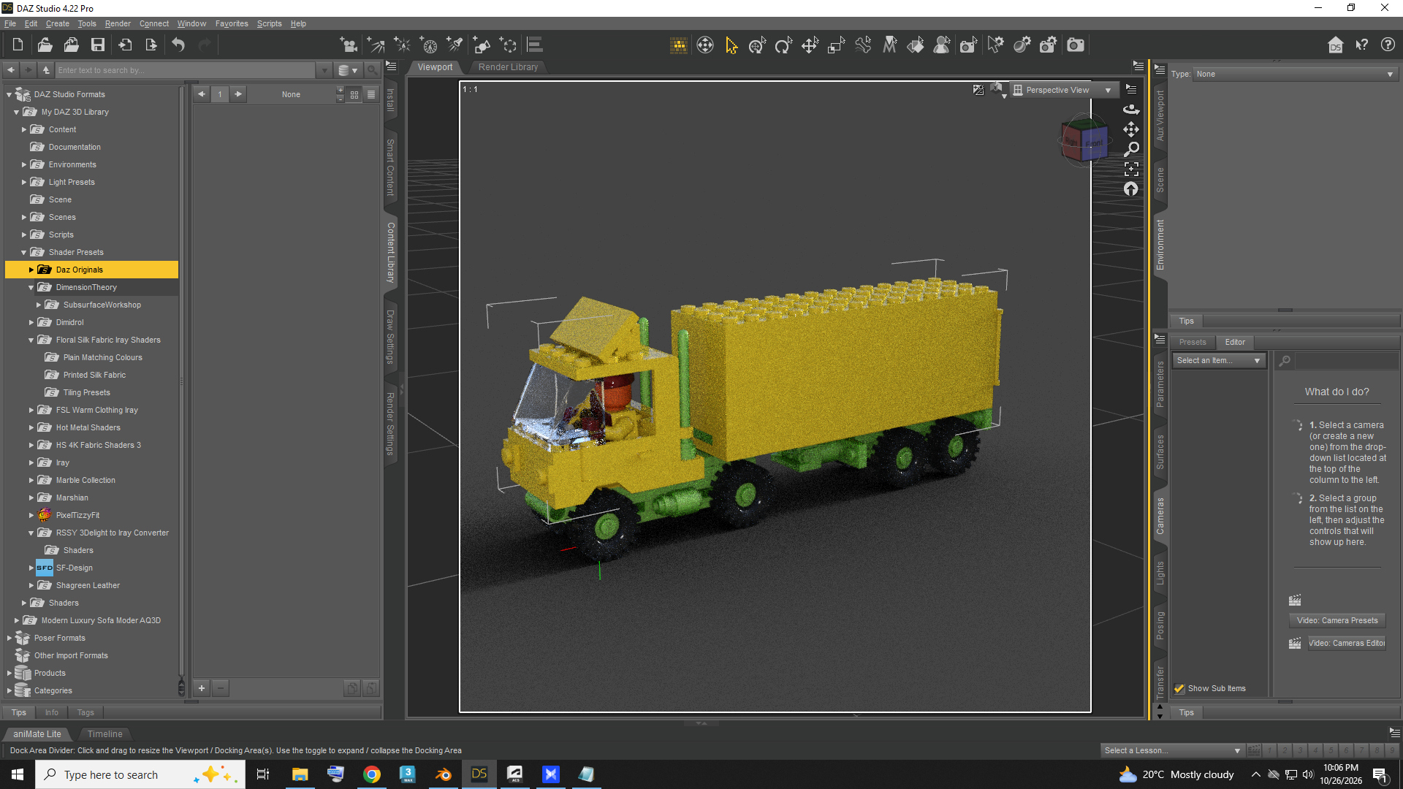
Task: Undo the last action with the arrow icon
Action: [x=178, y=45]
